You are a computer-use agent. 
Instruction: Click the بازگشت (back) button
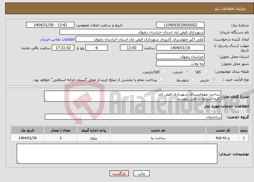click(119, 173)
